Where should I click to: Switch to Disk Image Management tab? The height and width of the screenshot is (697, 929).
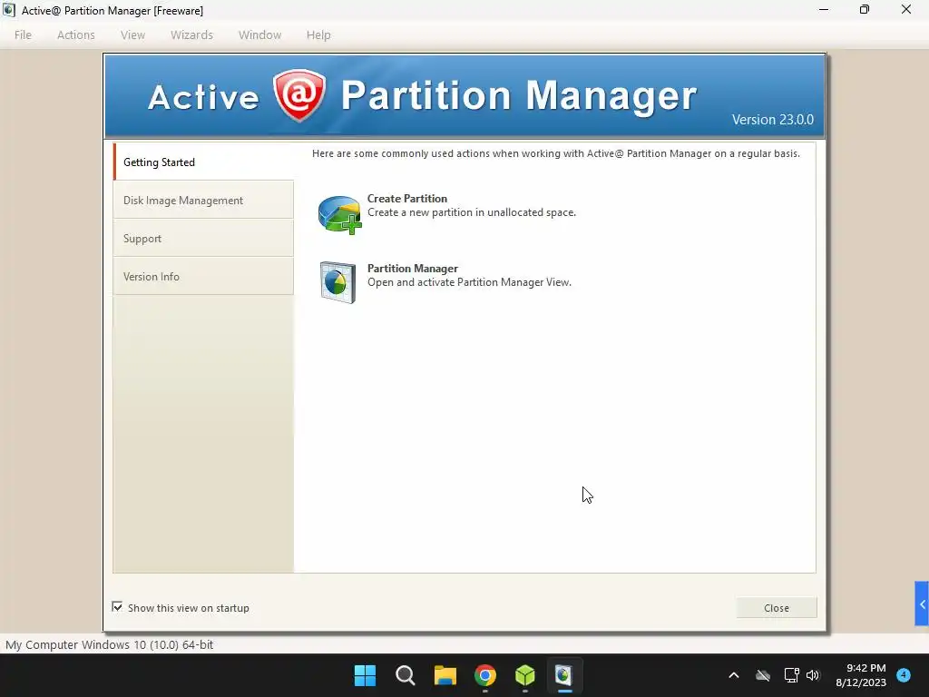pos(203,201)
